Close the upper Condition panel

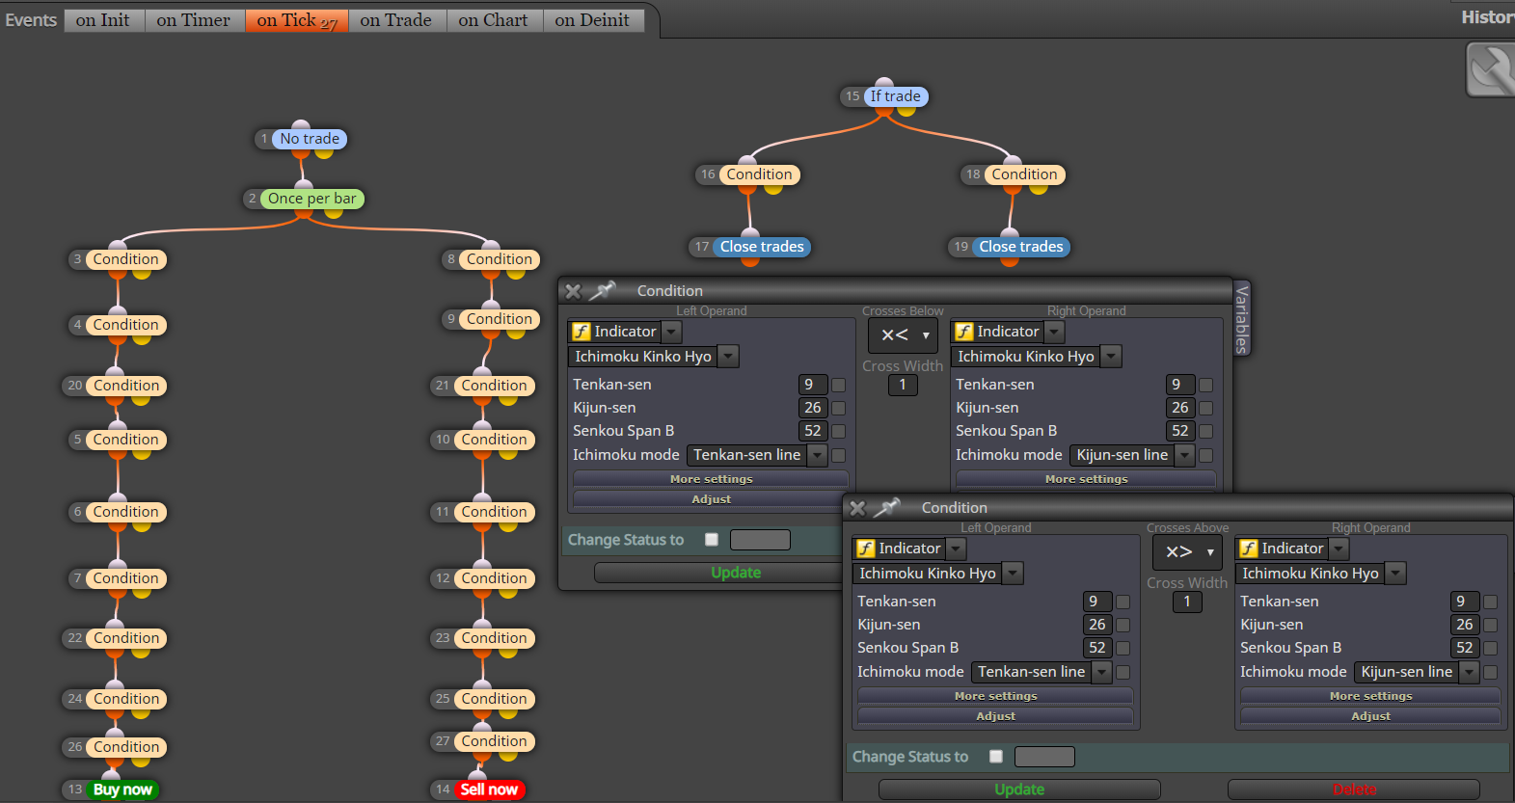tap(573, 291)
